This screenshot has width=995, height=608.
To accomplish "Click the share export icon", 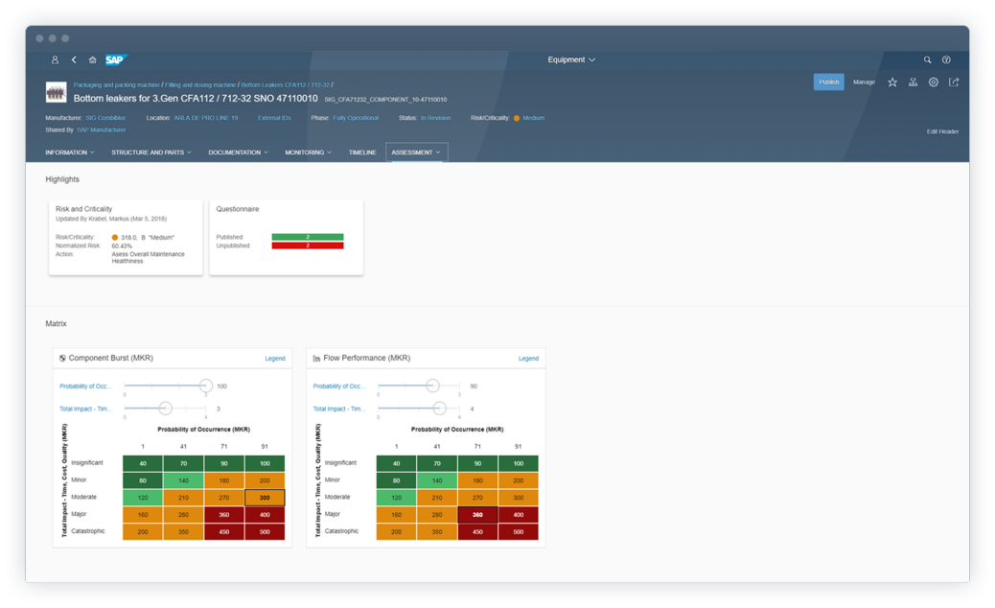I will click(954, 82).
